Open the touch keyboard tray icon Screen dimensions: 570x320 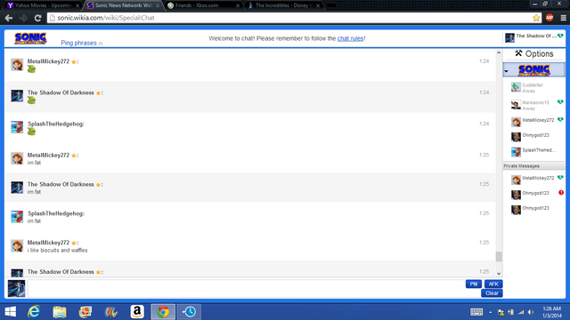(x=476, y=312)
